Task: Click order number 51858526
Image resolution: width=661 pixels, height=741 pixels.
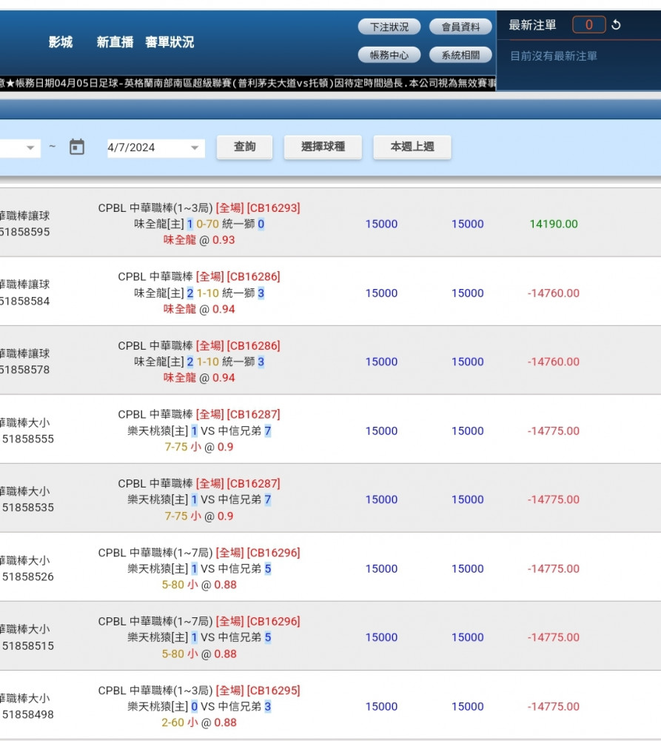Action: click(x=28, y=576)
